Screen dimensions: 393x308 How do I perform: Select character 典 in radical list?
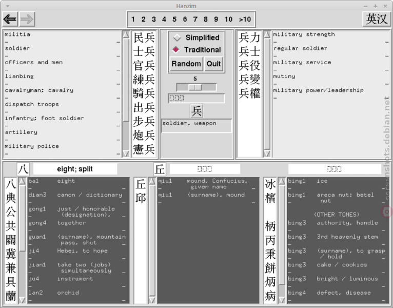(x=11, y=198)
